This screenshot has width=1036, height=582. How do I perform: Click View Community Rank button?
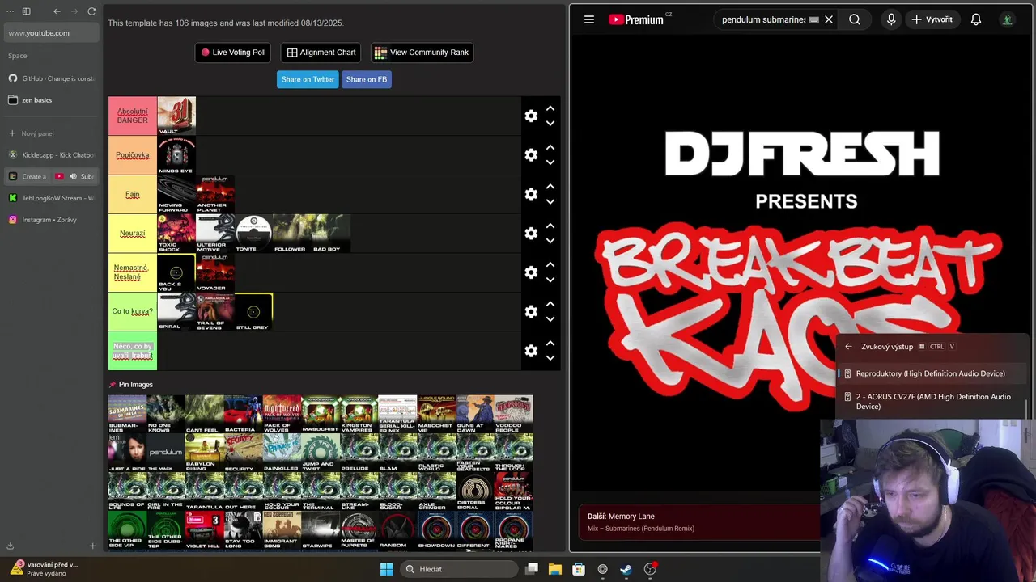[422, 53]
